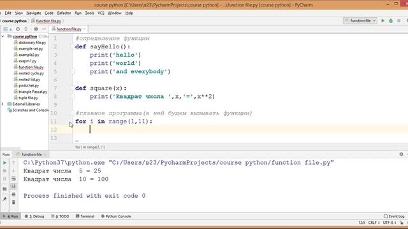The width and height of the screenshot is (408, 229).
Task: Open the Project view selector icon
Action: 5,29
